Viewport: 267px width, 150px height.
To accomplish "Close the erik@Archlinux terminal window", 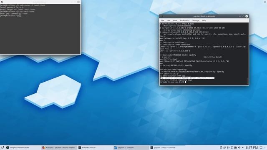I will (x=78, y=2).
